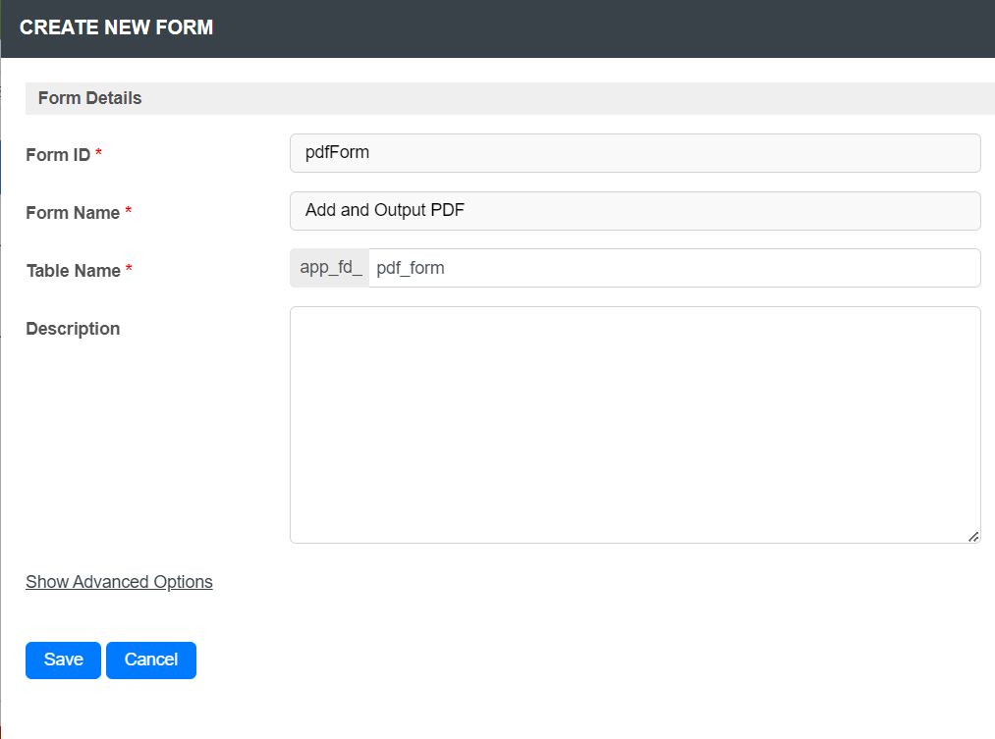Click the Description box resize handle

point(972,536)
